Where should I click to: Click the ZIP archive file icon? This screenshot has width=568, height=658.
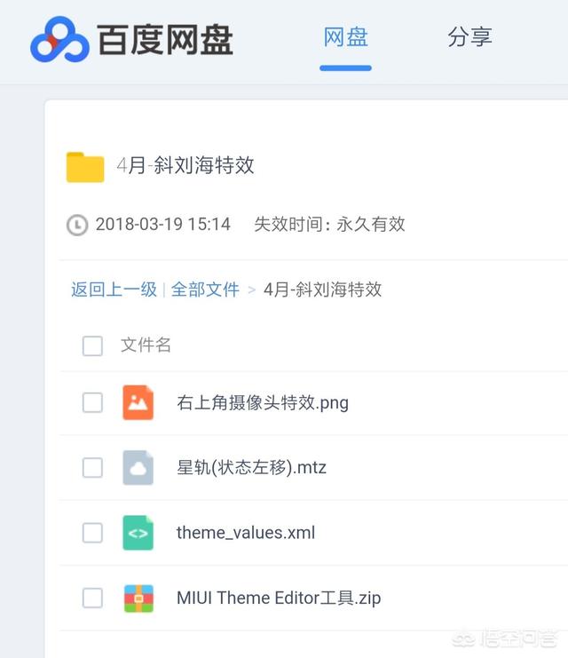point(138,598)
